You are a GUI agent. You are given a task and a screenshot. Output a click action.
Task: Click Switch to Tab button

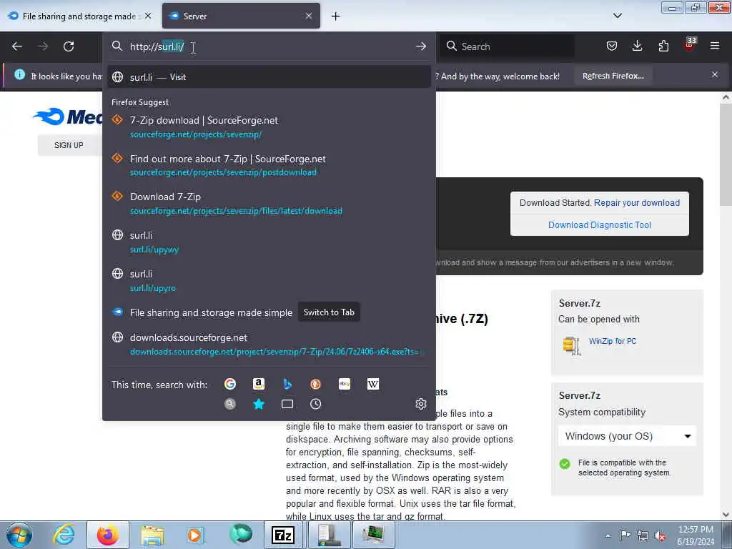[x=329, y=312]
